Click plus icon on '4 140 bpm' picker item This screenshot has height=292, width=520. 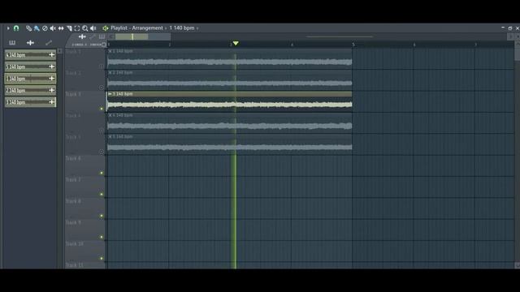52,54
